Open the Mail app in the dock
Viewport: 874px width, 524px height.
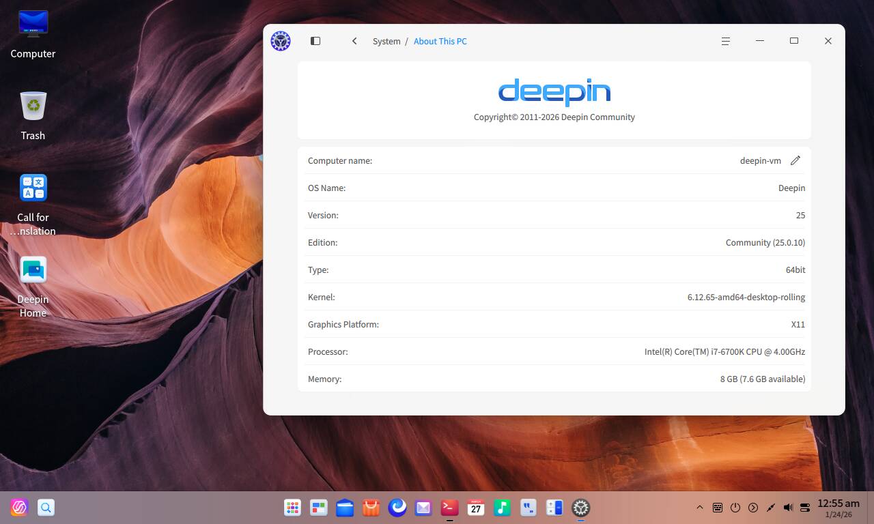(x=423, y=508)
